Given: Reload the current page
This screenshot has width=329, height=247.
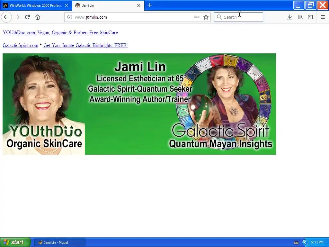Looking at the screenshot, I should pos(27,17).
